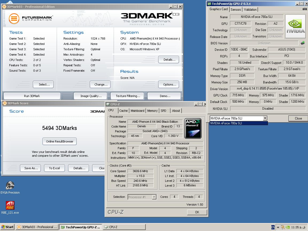Minimize the CPU-Z window

196,104
